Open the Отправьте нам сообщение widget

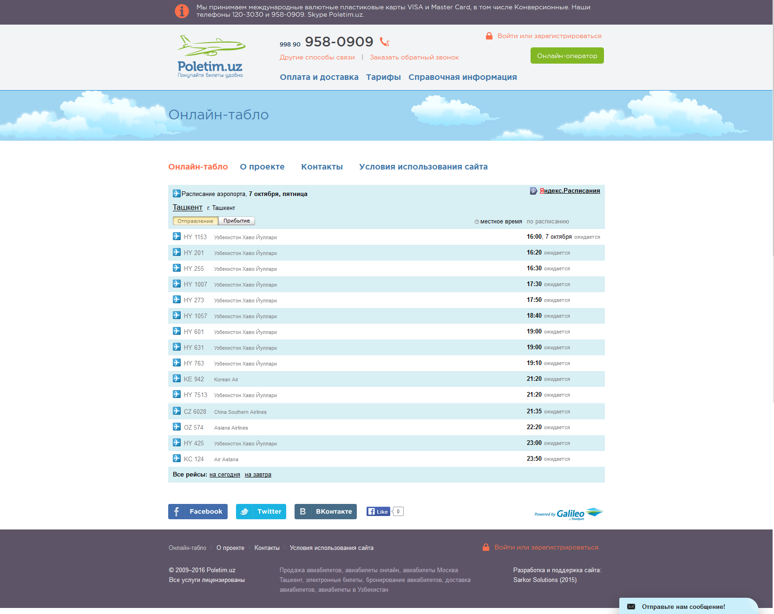point(689,606)
